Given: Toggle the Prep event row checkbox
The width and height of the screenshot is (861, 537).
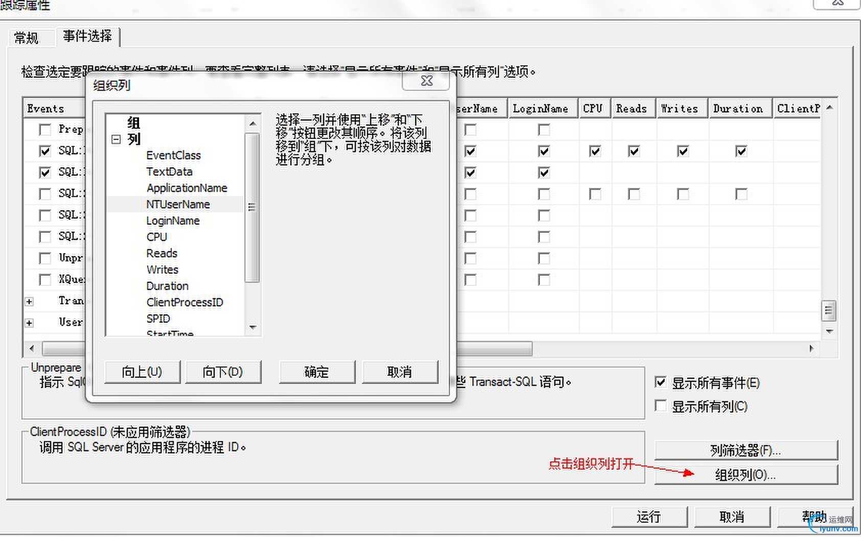Looking at the screenshot, I should [45, 130].
